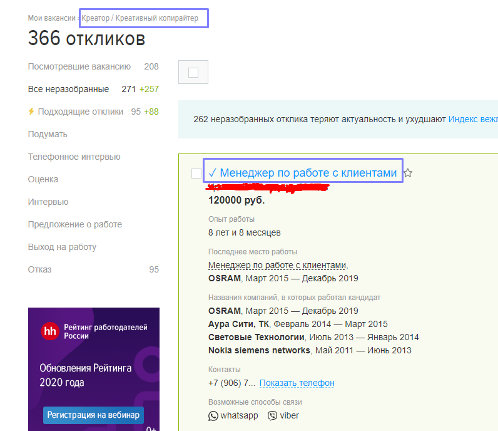Open the Интервью stage
The height and width of the screenshot is (431, 498).
pyautogui.click(x=48, y=202)
